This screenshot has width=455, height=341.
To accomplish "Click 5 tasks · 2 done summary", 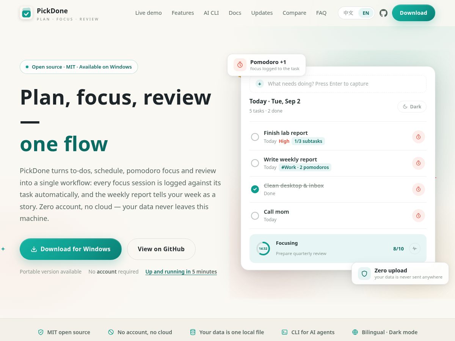I will tap(266, 111).
